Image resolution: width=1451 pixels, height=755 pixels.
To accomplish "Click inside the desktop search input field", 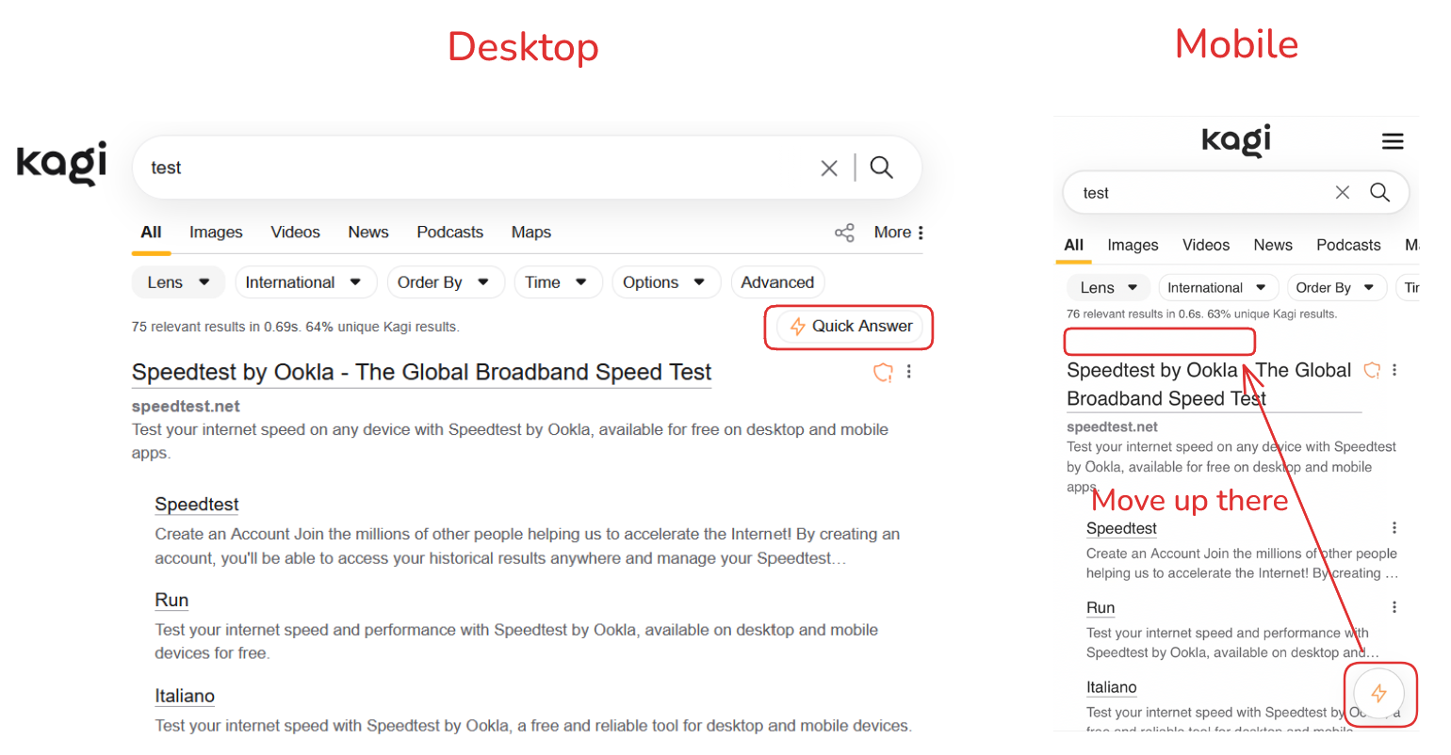I will [x=471, y=169].
